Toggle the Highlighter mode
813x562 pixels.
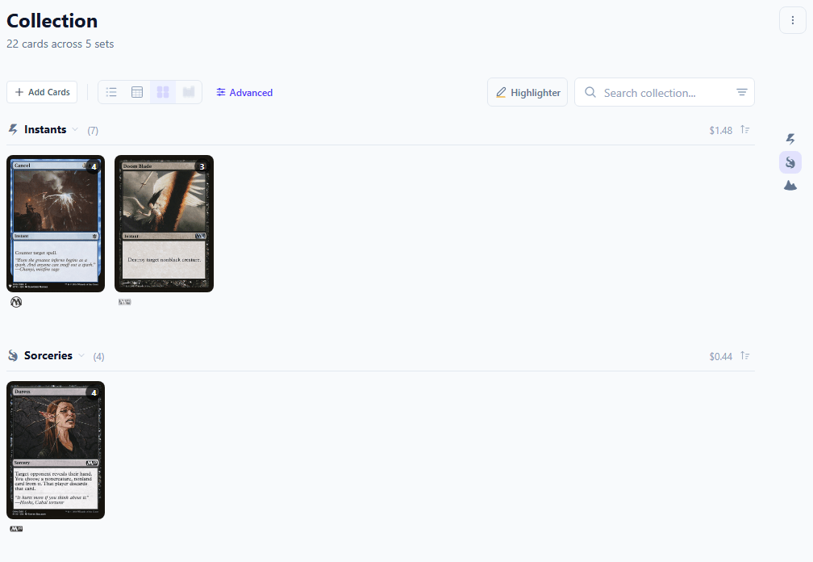pyautogui.click(x=527, y=92)
